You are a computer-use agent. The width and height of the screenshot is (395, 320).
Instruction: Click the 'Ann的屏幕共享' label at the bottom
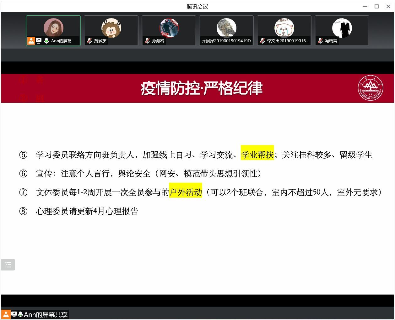(x=46, y=315)
